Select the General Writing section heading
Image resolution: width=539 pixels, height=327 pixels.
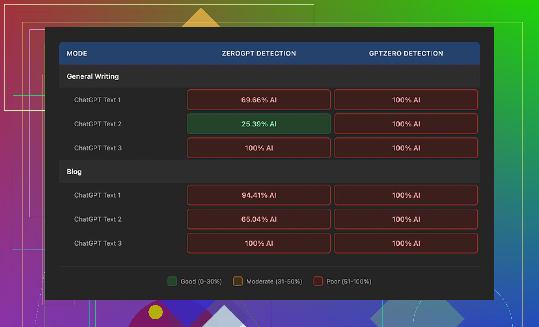click(93, 76)
